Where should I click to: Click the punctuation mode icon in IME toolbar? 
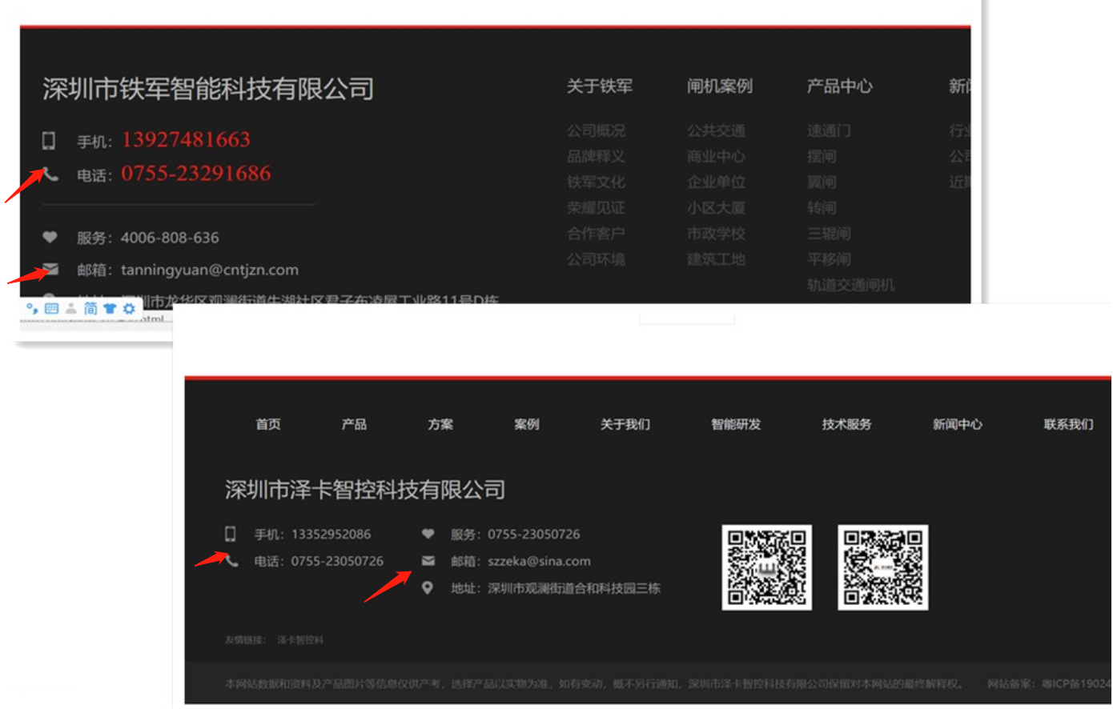pyautogui.click(x=32, y=308)
